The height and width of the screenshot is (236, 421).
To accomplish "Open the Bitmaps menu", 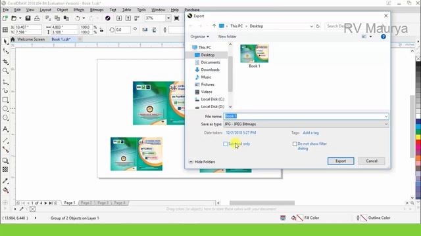I will pos(97,10).
